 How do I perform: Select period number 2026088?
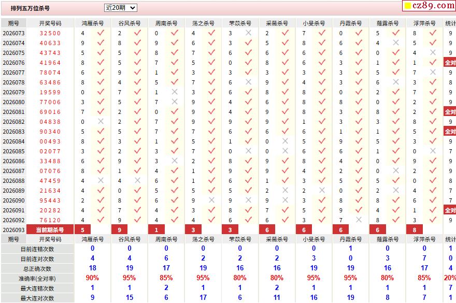click(x=13, y=181)
